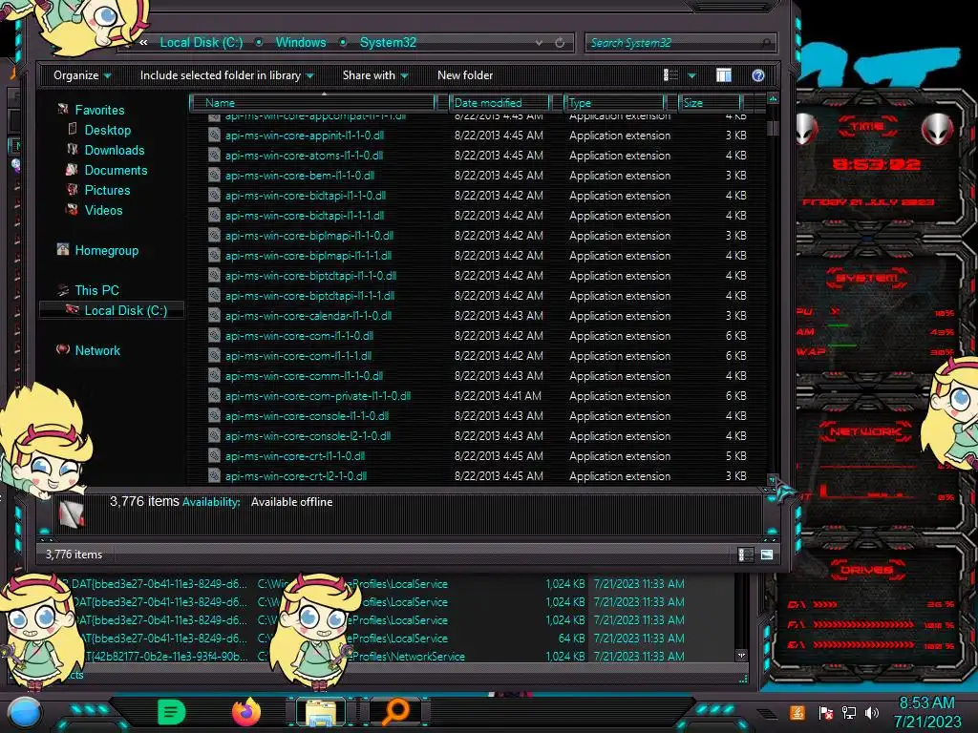Click the change view icon

pos(670,75)
